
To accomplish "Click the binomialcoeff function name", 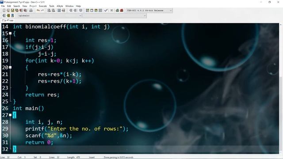I will 46,26.
